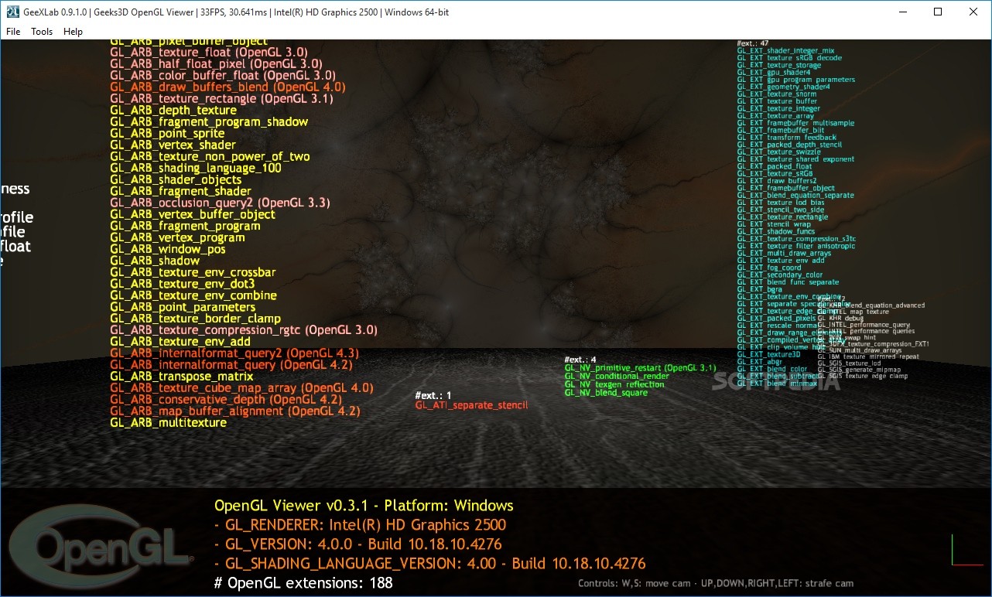Select GL_ARB_texture_compression_rgtc (OpenGL 3.0)
Image resolution: width=992 pixels, height=597 pixels.
tap(244, 330)
